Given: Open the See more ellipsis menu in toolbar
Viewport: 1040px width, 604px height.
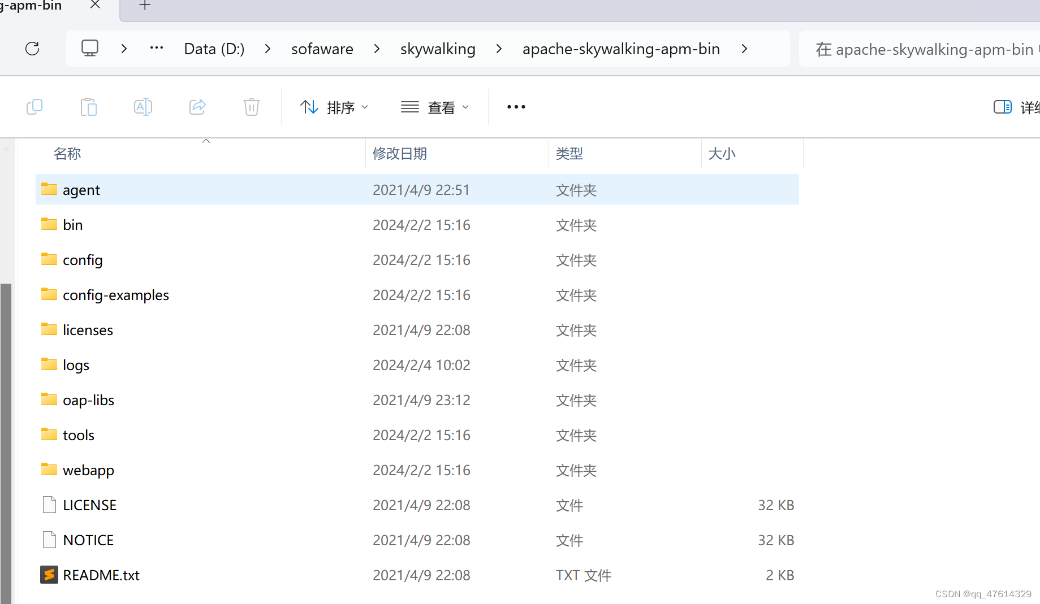Looking at the screenshot, I should (x=516, y=107).
